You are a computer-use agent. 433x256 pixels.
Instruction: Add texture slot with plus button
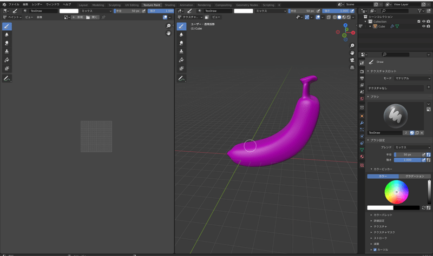(x=429, y=87)
